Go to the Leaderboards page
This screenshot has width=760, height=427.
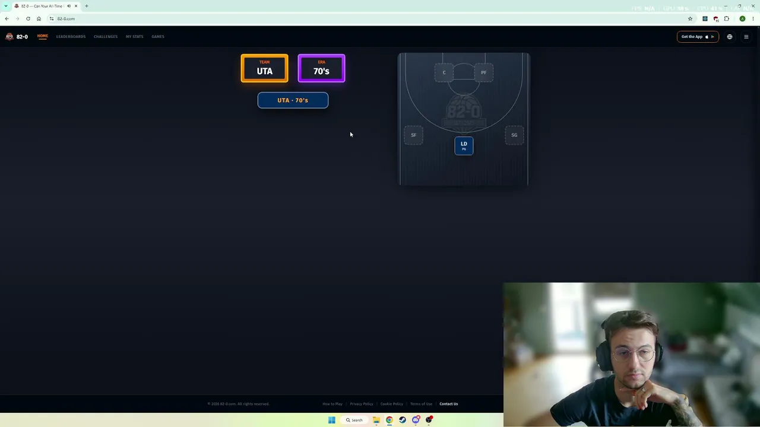point(71,37)
